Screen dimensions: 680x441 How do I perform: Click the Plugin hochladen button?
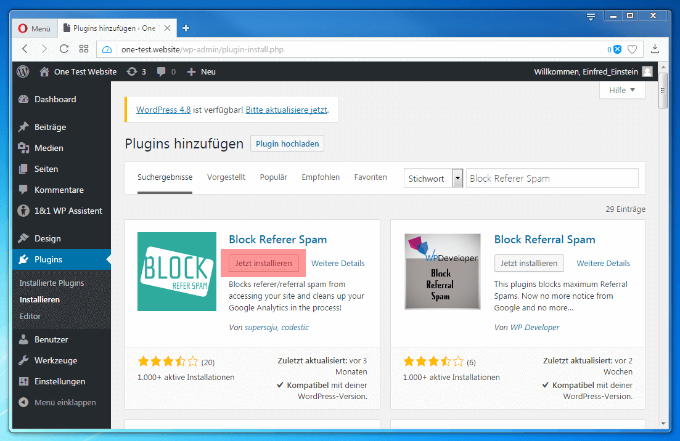pos(287,144)
